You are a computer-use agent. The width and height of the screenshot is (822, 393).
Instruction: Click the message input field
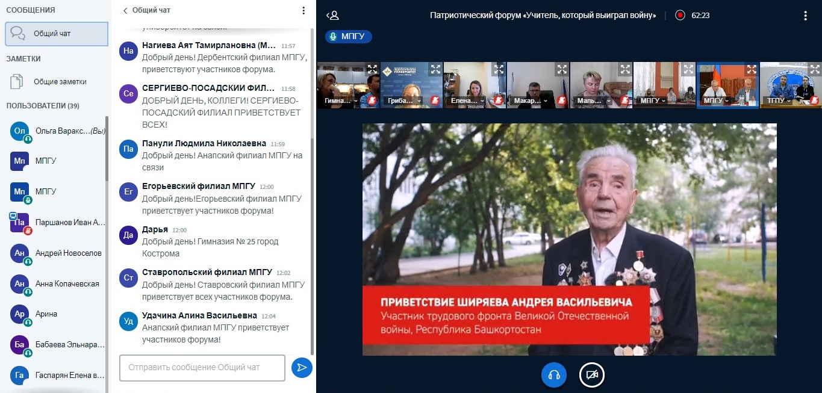pos(202,367)
